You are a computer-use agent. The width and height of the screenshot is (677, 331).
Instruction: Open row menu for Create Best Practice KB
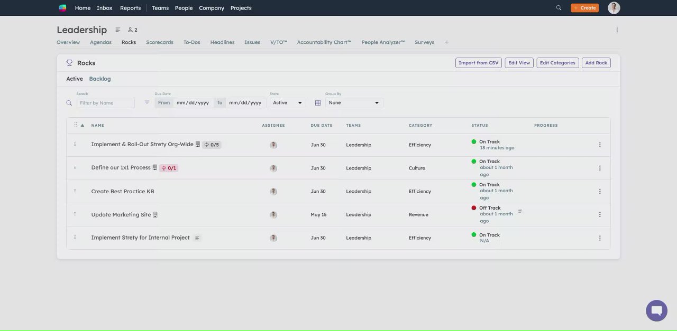[599, 191]
